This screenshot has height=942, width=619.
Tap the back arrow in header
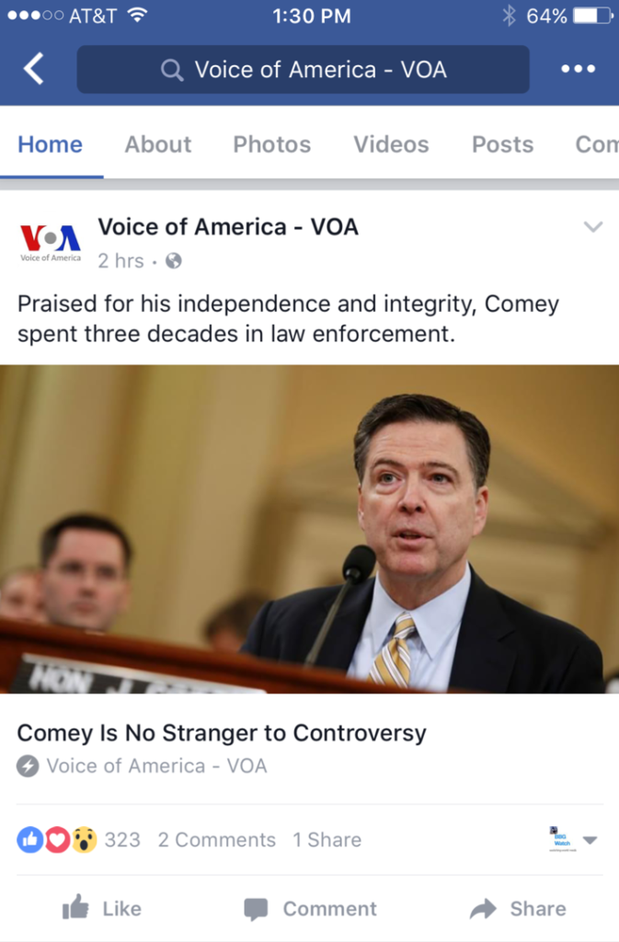34,68
